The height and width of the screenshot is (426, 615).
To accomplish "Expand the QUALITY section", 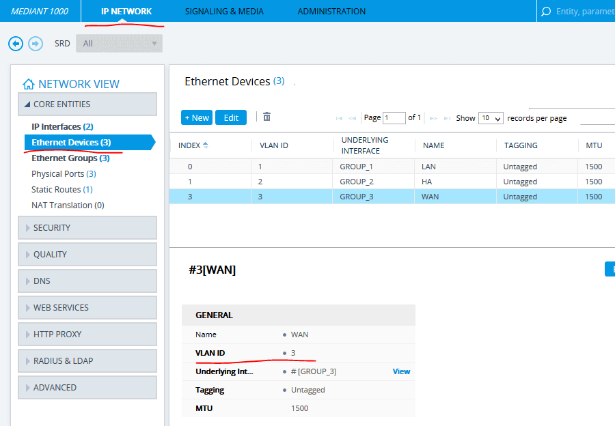I will [x=87, y=255].
